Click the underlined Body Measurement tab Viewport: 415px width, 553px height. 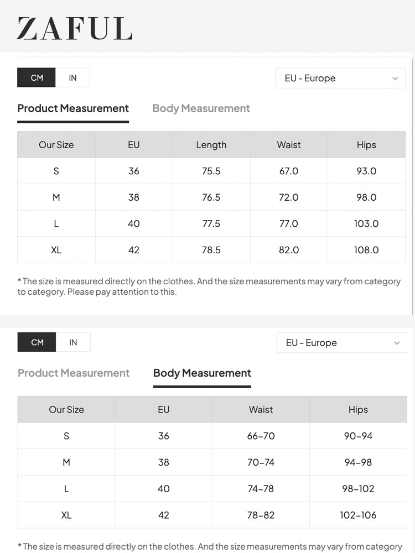click(x=202, y=373)
